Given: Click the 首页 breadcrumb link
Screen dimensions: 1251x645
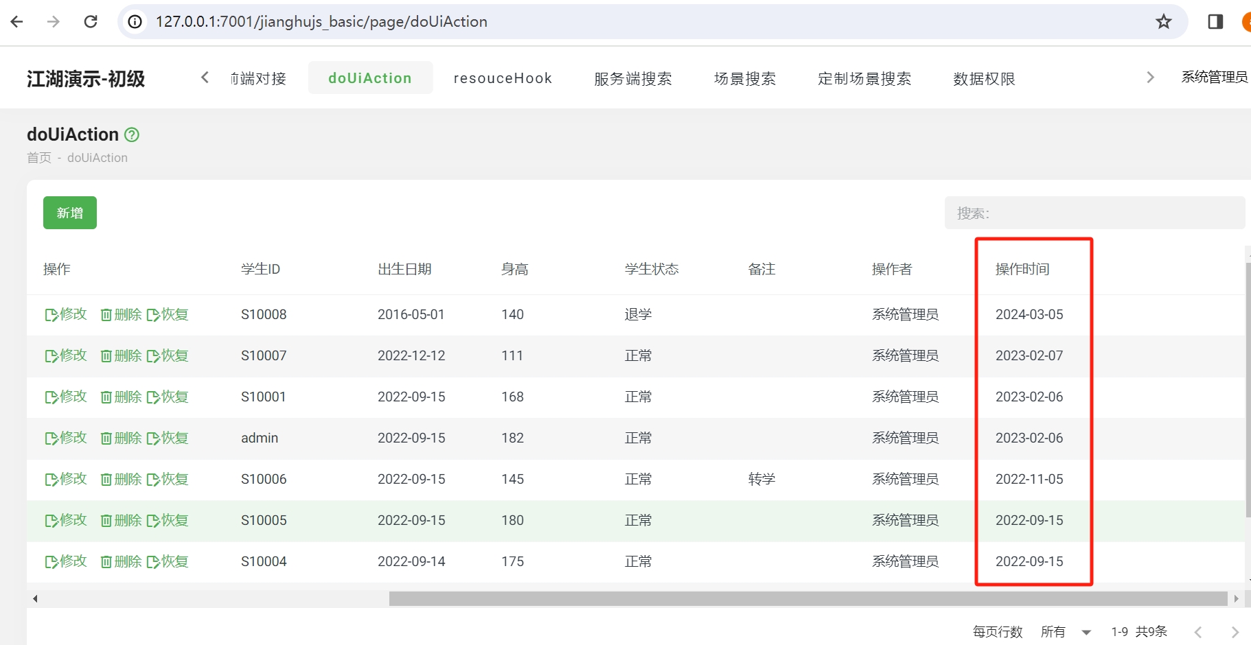Looking at the screenshot, I should [x=38, y=157].
